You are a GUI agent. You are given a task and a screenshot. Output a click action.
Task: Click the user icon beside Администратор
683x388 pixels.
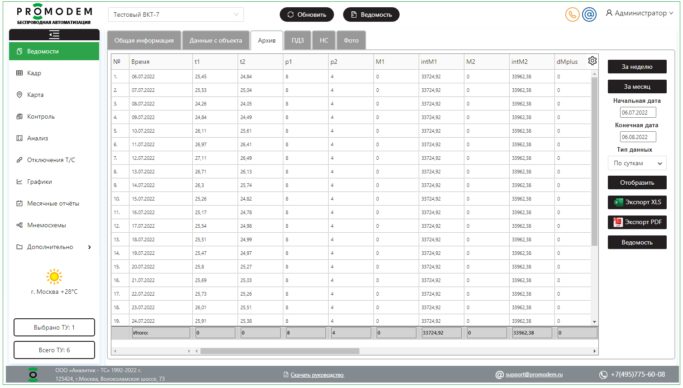pos(609,13)
